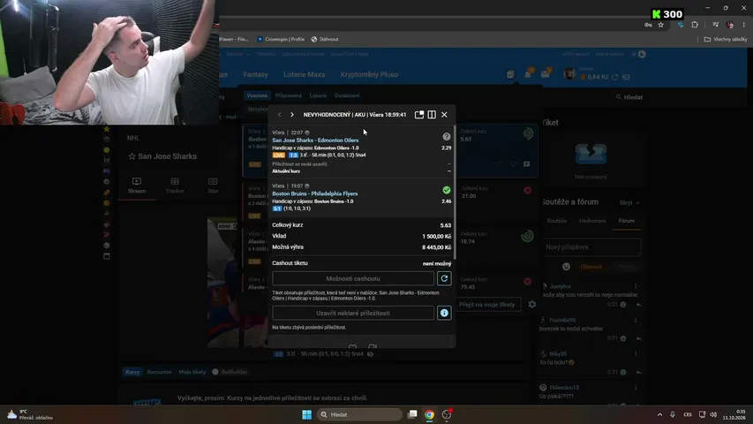
Task: Open ticket list settings gear
Action: 532,304
